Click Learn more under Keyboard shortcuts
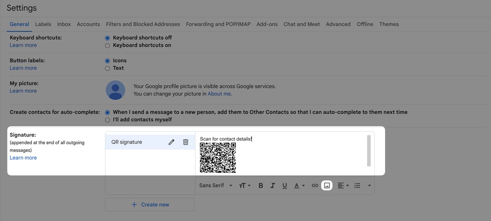Screen dimensions: 491x221 pos(23,45)
